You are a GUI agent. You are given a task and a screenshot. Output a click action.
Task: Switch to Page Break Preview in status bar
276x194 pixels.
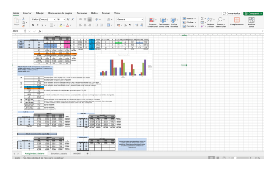(x=224, y=158)
